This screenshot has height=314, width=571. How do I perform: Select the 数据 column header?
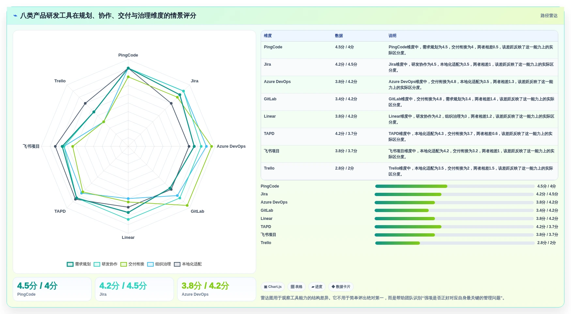pyautogui.click(x=339, y=36)
